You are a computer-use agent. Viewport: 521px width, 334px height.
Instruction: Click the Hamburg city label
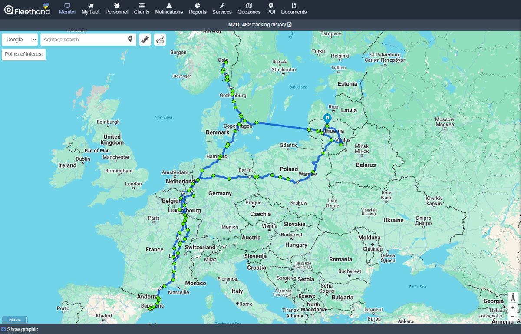(x=217, y=156)
